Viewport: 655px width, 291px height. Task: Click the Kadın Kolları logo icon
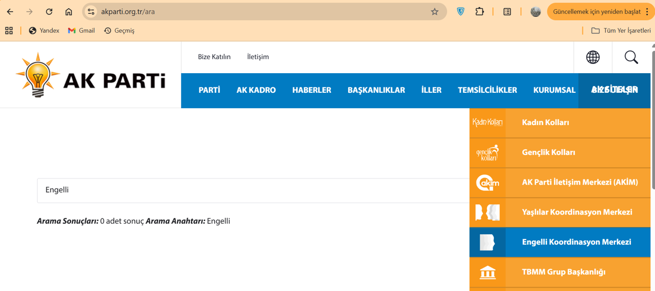[x=487, y=122]
